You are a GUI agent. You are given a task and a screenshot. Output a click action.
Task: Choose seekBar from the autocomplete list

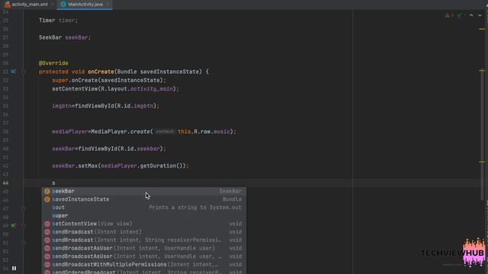pos(144,191)
